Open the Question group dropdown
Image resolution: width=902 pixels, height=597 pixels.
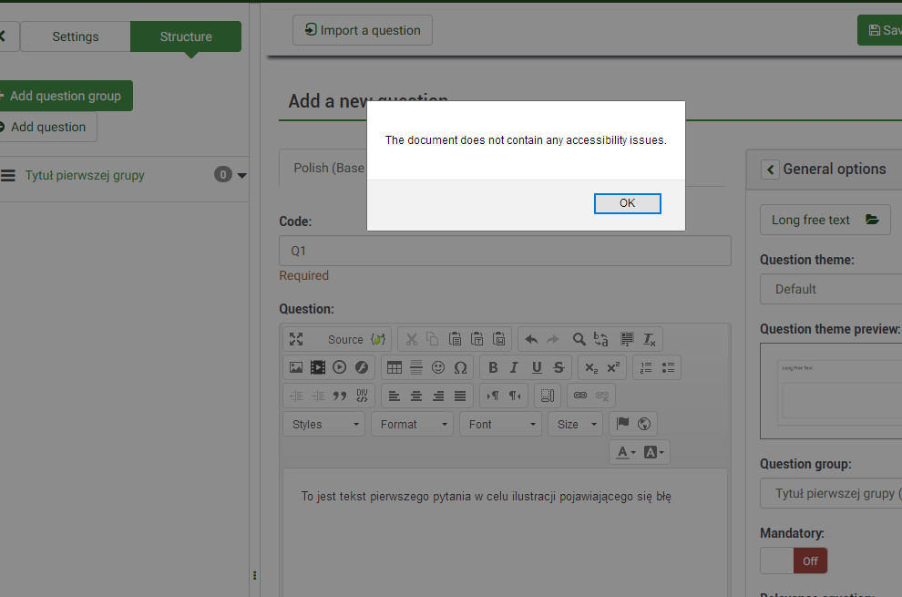point(831,493)
